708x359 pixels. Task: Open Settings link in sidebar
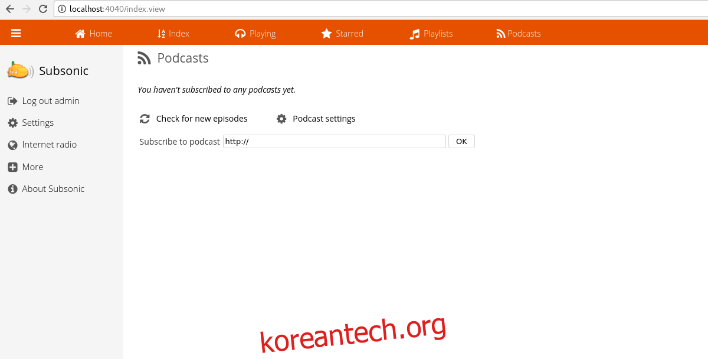point(38,123)
